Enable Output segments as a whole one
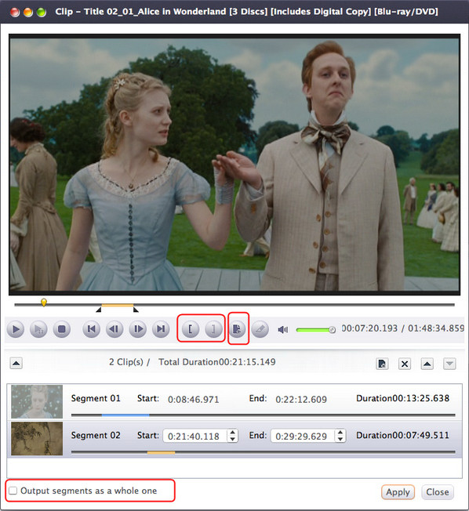Viewport: 469px width, 511px height. pos(13,491)
